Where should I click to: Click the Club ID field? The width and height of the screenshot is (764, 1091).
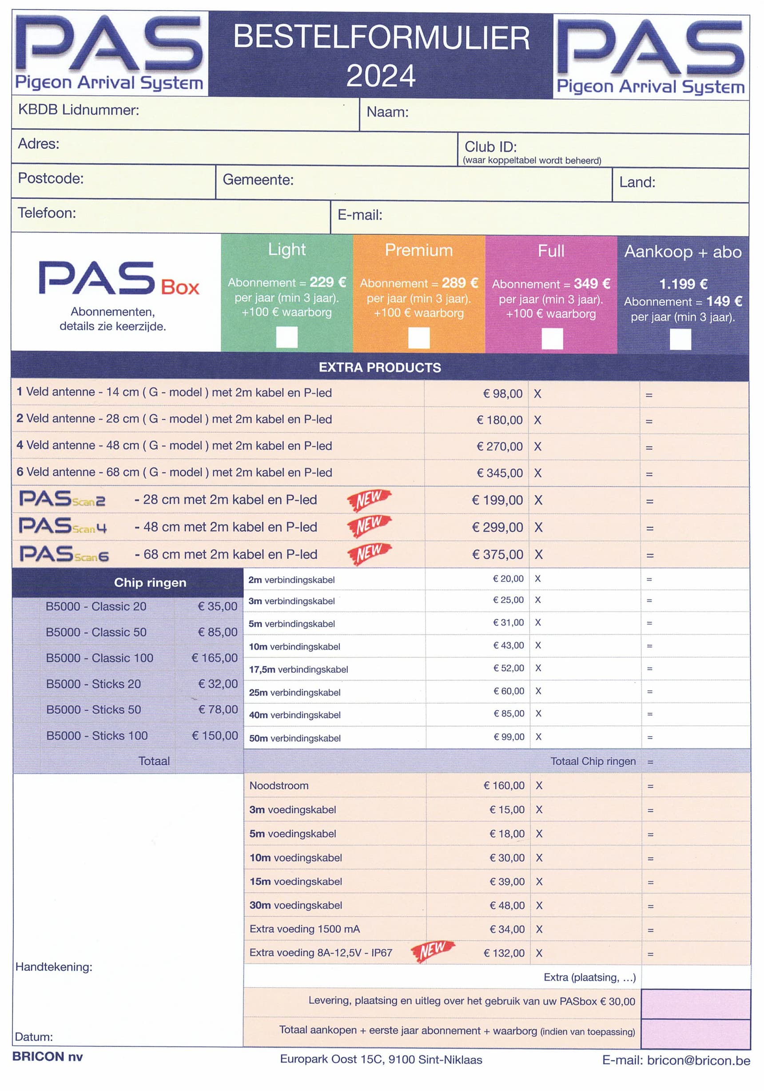tap(604, 151)
